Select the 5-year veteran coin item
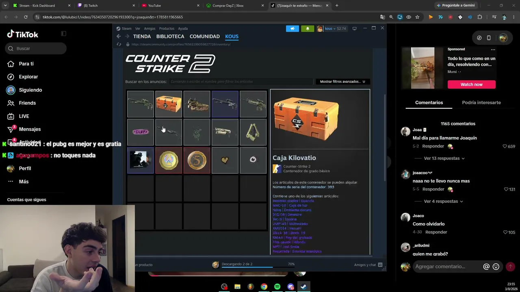 [x=197, y=161]
